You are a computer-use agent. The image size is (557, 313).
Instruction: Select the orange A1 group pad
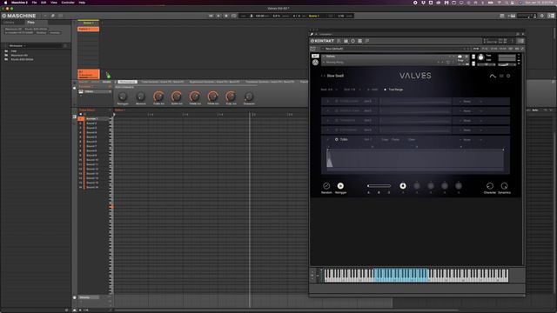89,74
